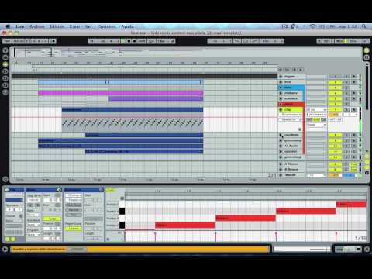This screenshot has width=372, height=279.
Task: Open File Browser 1 icon
Action: click(x=5, y=71)
